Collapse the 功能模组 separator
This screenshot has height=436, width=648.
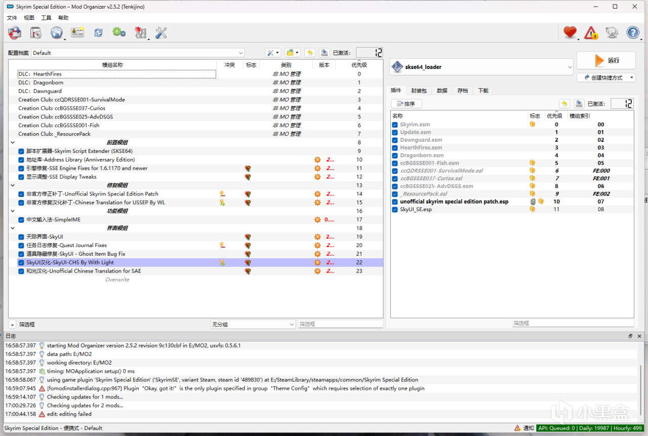pyautogui.click(x=13, y=211)
